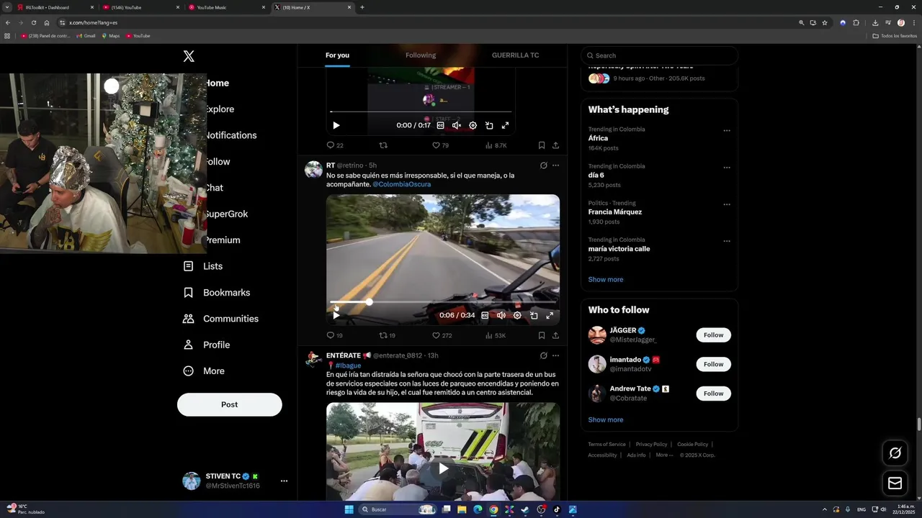Switch to the Following tab

[x=421, y=55]
